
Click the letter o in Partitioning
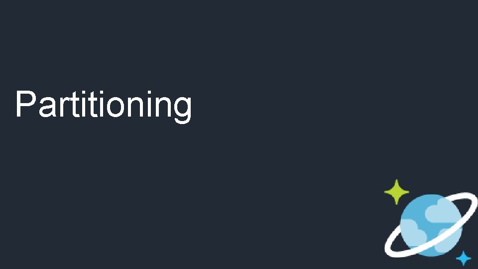click(x=115, y=107)
